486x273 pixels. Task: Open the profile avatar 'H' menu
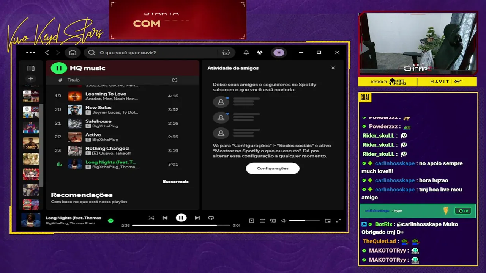[279, 52]
